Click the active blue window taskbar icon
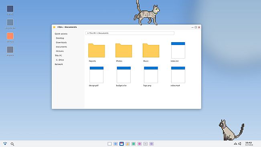Viewport: 261px width, 147px height. [x=121, y=144]
